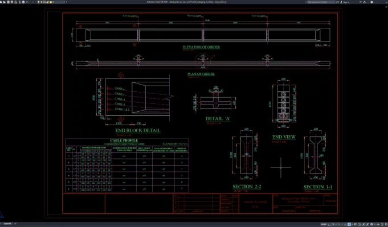This screenshot has width=388, height=227.
Task: Toggle Transparency display in status bar
Action: coord(360,224)
